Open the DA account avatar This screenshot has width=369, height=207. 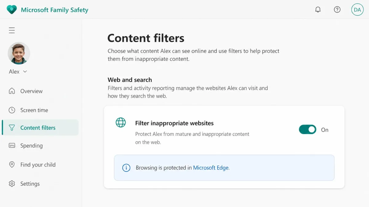coord(357,10)
